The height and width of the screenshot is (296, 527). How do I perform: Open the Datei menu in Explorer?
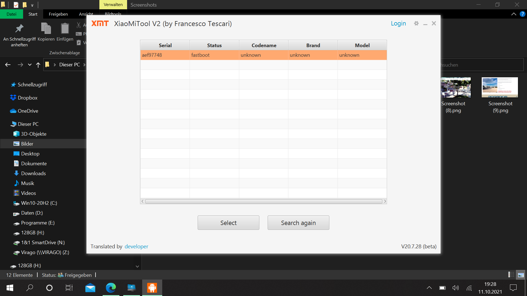click(12, 14)
